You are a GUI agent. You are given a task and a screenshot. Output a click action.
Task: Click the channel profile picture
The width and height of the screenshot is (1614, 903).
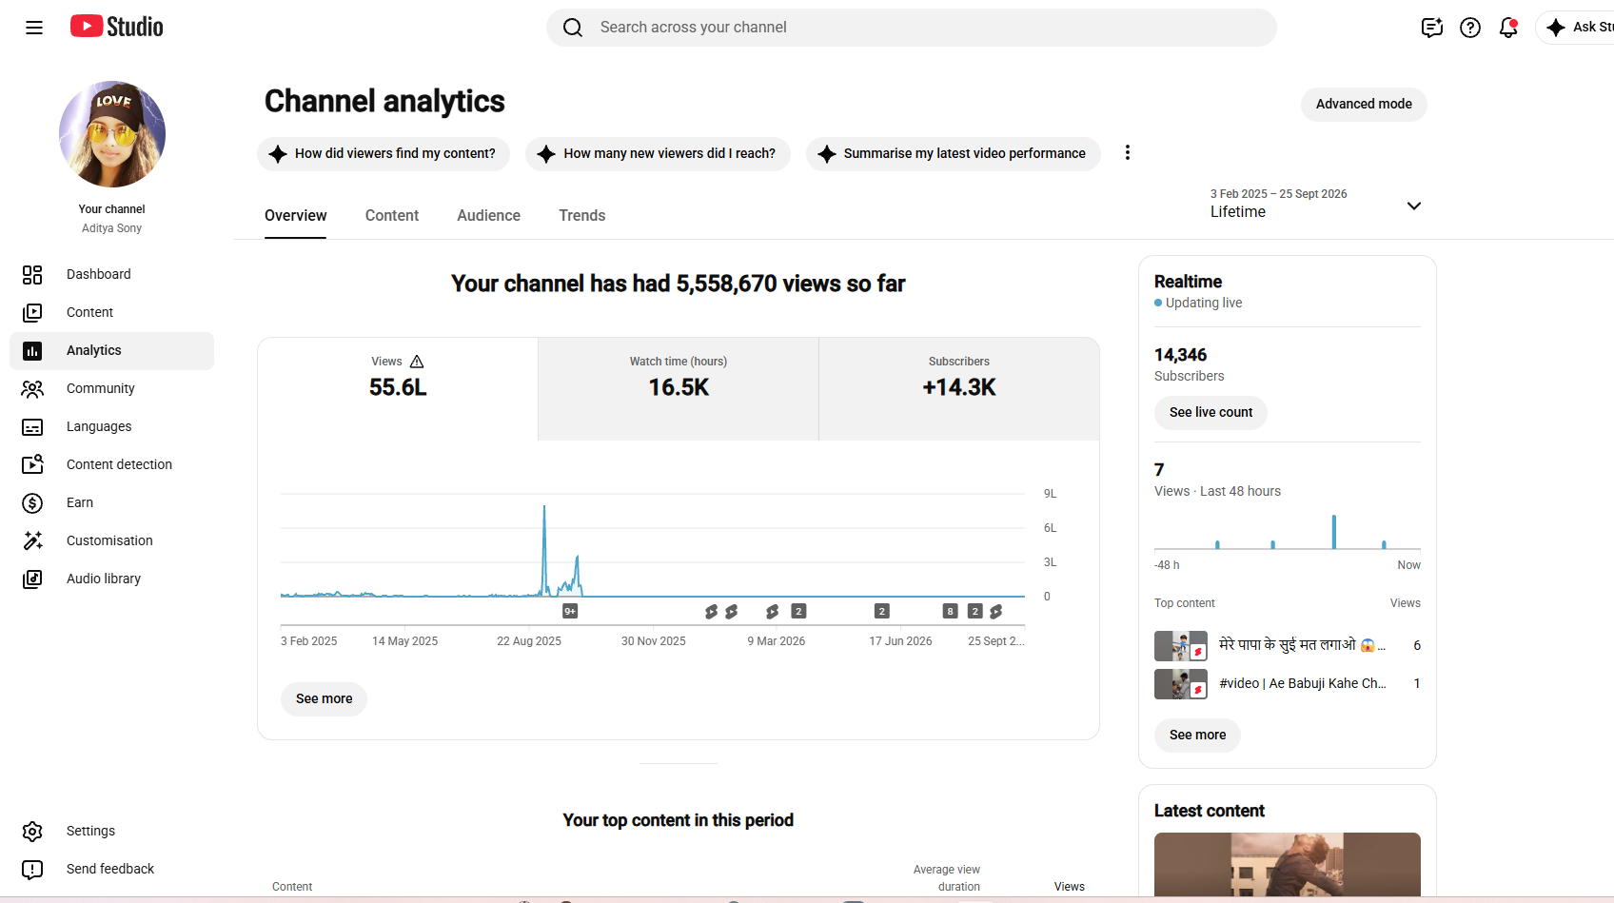pos(112,134)
